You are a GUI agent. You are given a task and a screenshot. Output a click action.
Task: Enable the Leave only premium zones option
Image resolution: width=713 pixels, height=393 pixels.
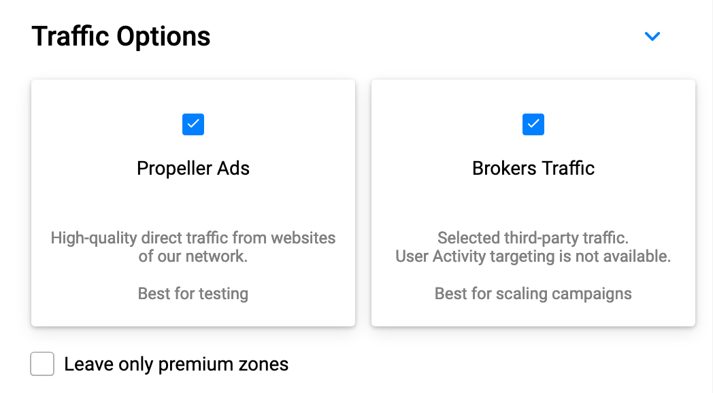pyautogui.click(x=42, y=364)
